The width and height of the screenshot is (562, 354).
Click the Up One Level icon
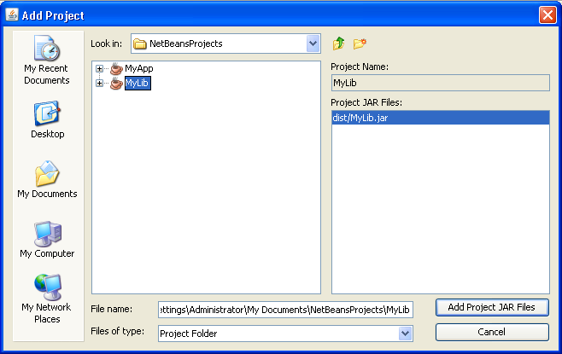click(x=338, y=44)
